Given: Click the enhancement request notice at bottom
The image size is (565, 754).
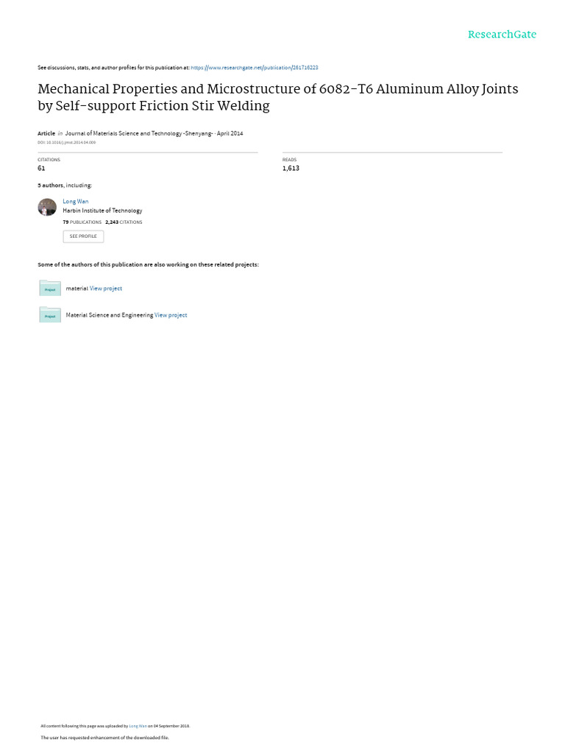Looking at the screenshot, I should [104, 738].
